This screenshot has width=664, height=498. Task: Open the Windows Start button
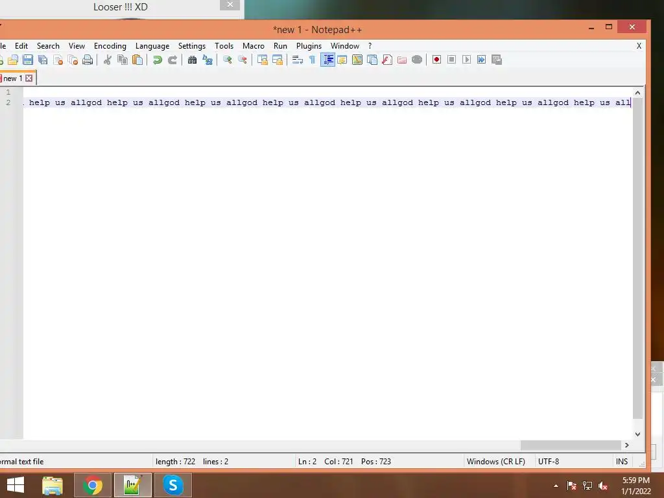(x=16, y=485)
